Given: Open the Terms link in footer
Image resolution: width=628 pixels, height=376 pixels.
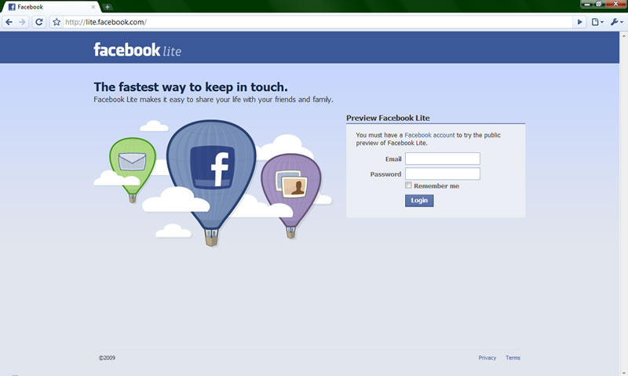Looking at the screenshot, I should (x=513, y=358).
